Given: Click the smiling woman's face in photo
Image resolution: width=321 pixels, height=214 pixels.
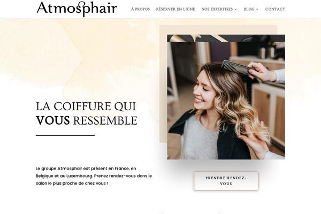Looking at the screenshot, I should [x=202, y=88].
